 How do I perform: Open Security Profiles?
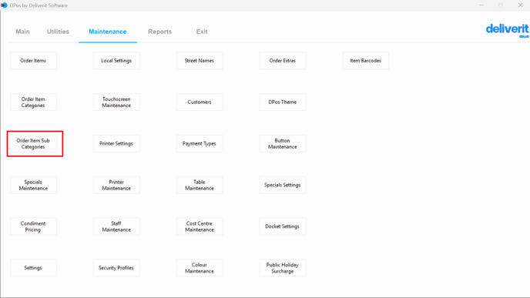[116, 268]
